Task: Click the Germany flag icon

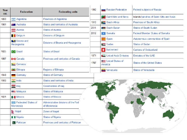Action: (14, 75)
